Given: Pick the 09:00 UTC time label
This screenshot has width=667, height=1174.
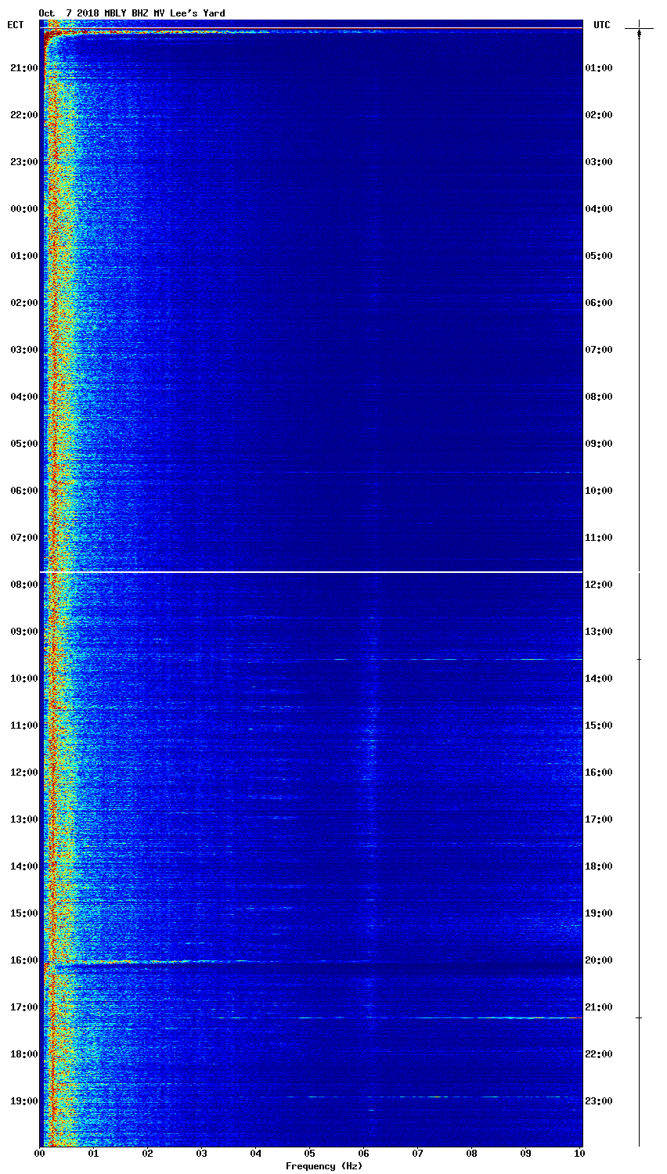Looking at the screenshot, I should (599, 444).
